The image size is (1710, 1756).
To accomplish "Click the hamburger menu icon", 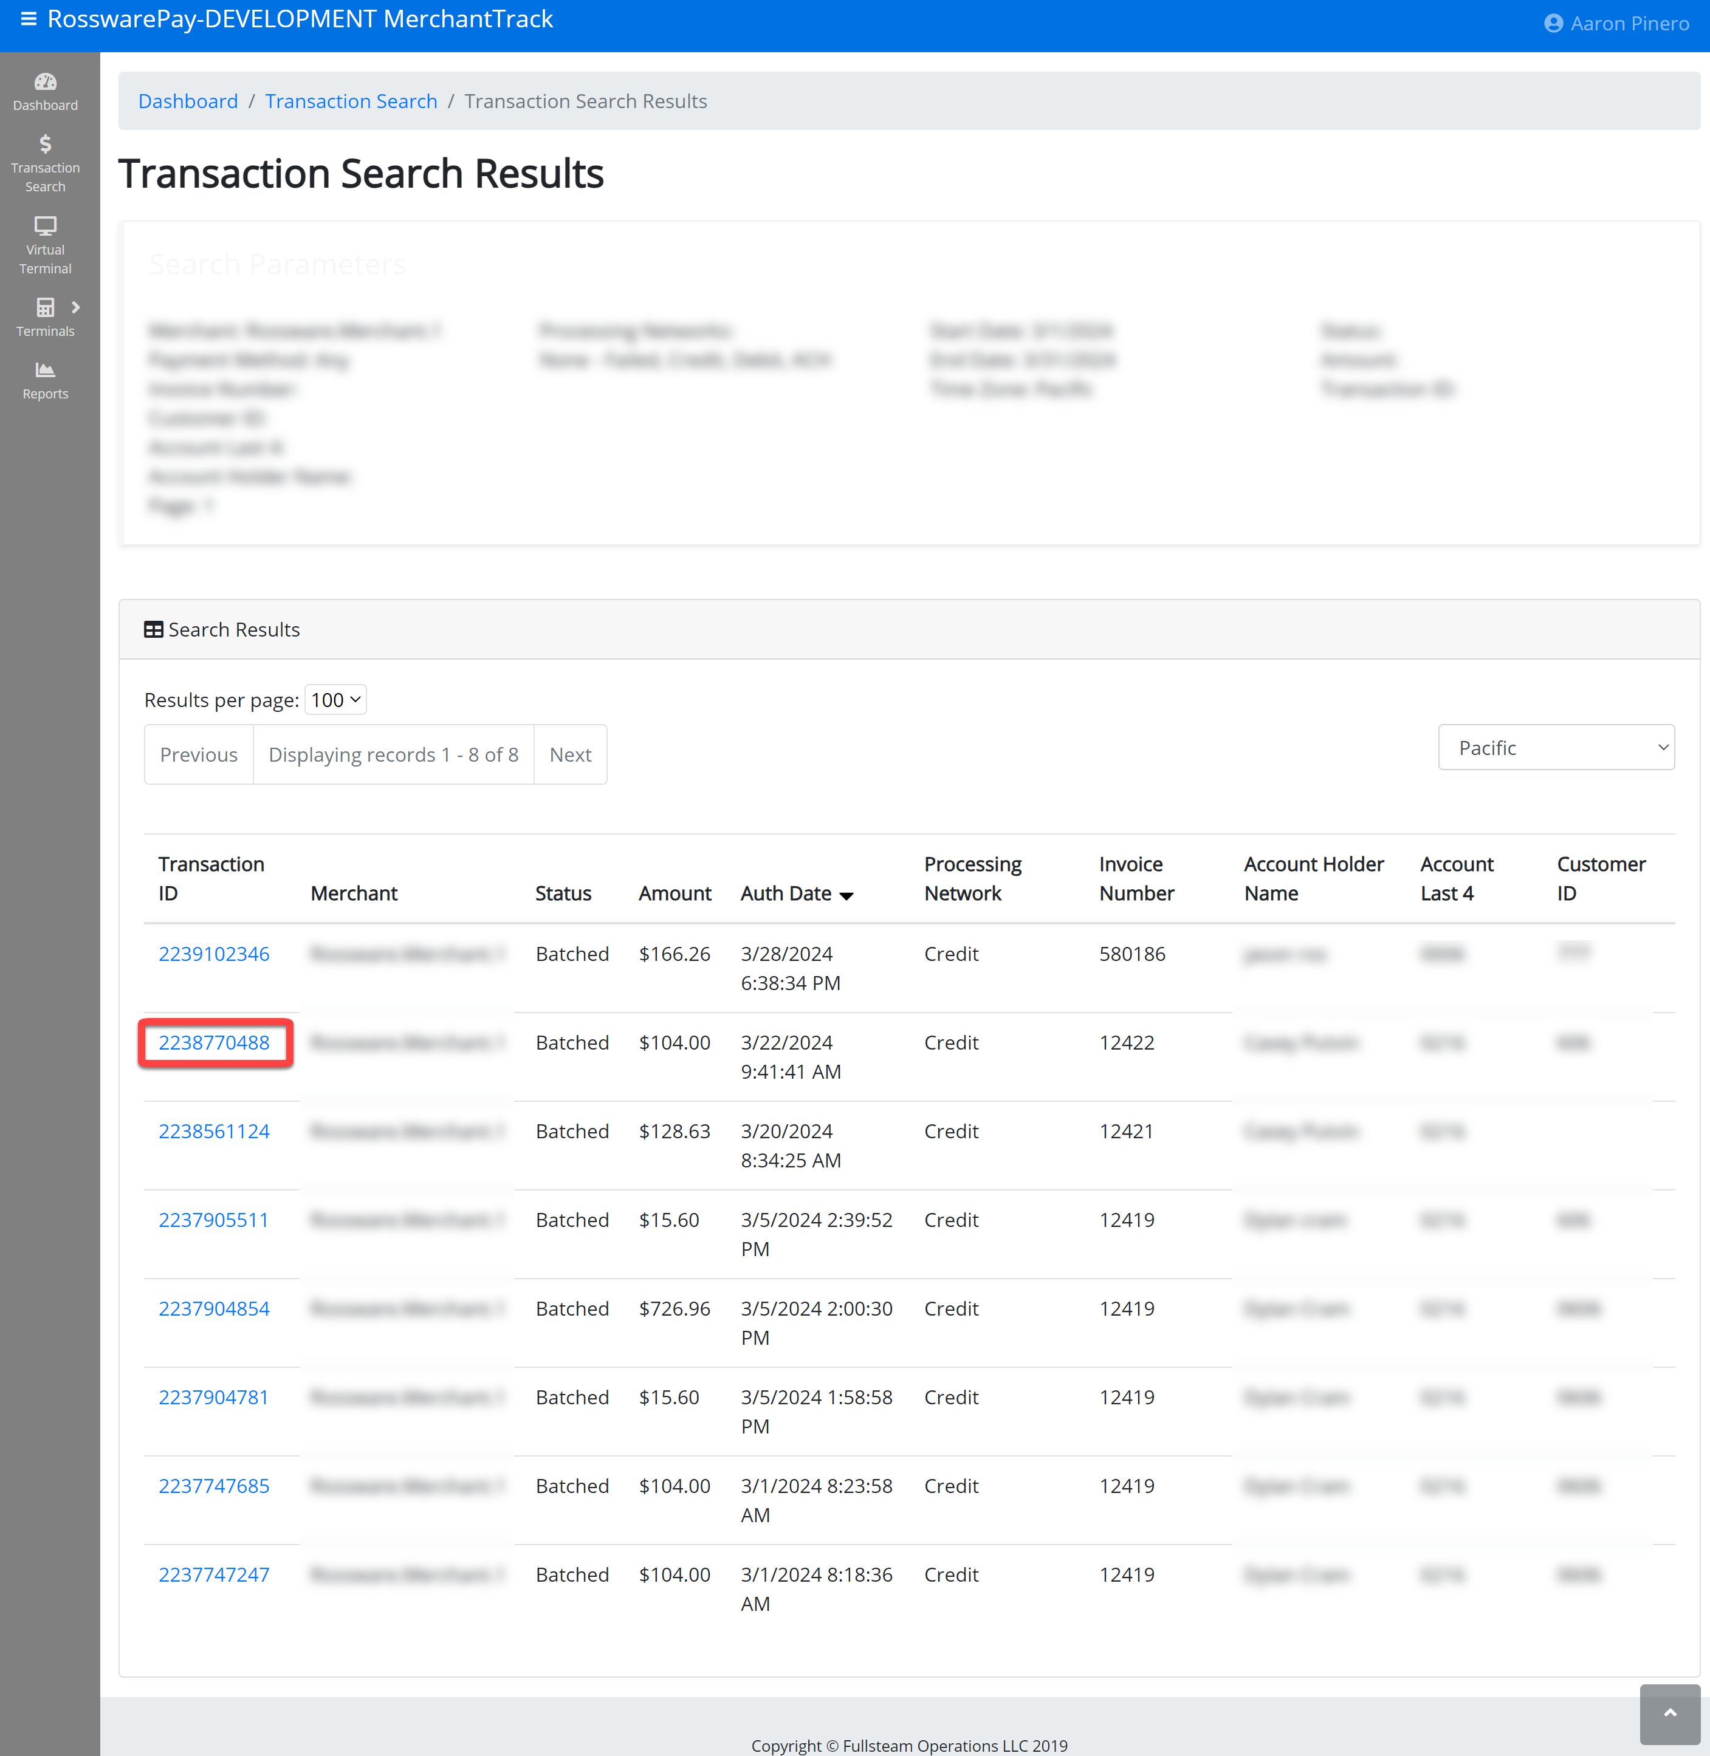I will (28, 19).
